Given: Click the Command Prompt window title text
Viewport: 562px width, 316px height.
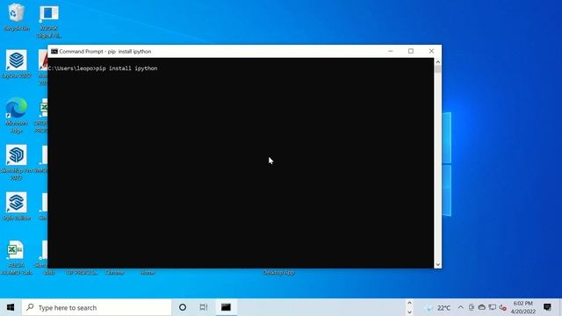Looking at the screenshot, I should click(105, 52).
